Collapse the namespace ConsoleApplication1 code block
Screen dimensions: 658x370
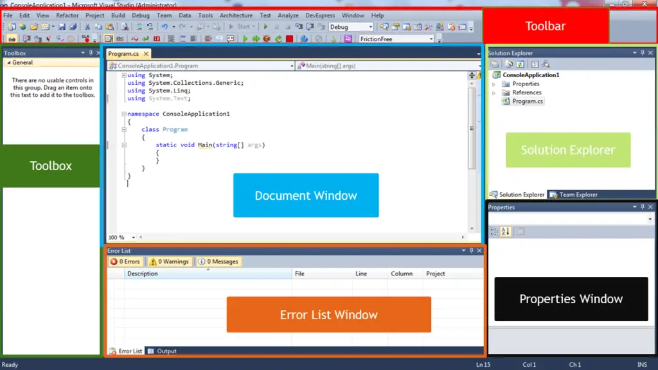124,114
